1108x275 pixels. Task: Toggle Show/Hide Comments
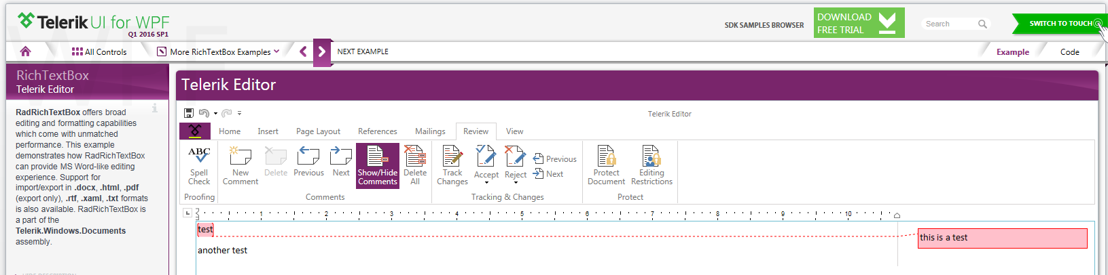pyautogui.click(x=378, y=165)
